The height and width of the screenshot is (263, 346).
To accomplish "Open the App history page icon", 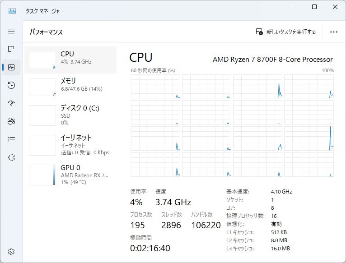I will [11, 85].
